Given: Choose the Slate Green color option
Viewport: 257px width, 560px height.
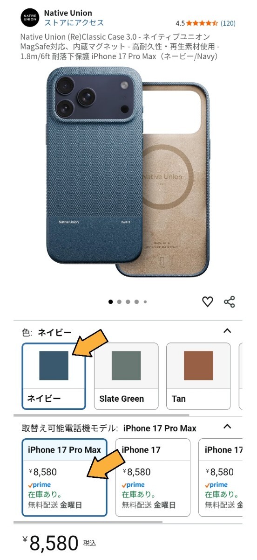Looking at the screenshot, I should [126, 376].
